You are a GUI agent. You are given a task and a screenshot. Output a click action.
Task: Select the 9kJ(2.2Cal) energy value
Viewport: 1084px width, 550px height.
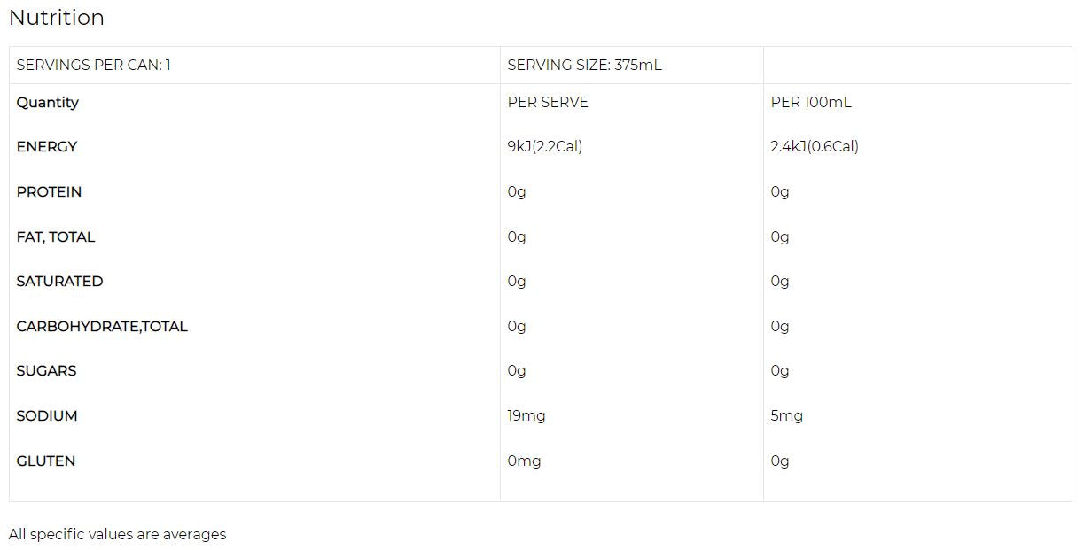tap(544, 147)
